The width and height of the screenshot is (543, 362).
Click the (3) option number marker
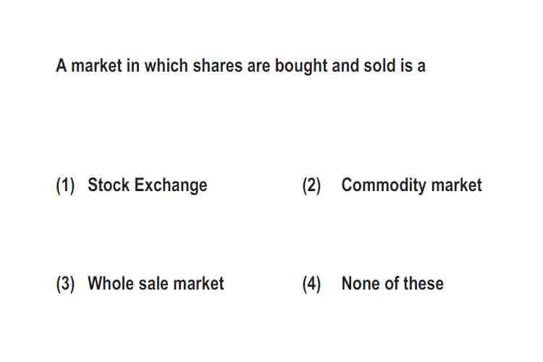click(65, 284)
